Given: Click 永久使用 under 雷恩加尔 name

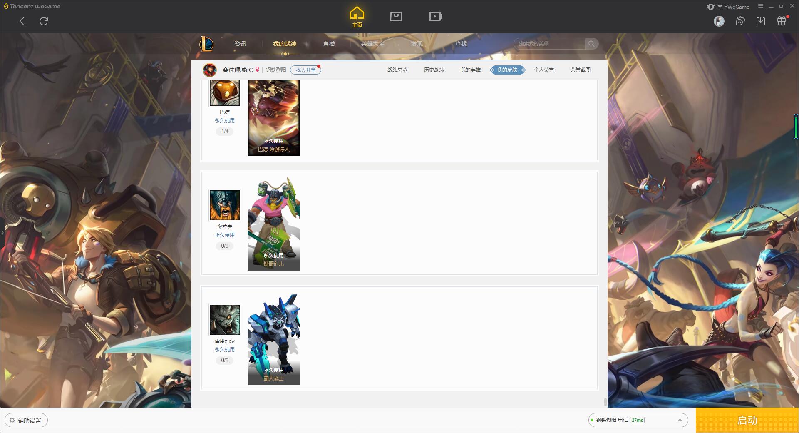Looking at the screenshot, I should point(225,350).
